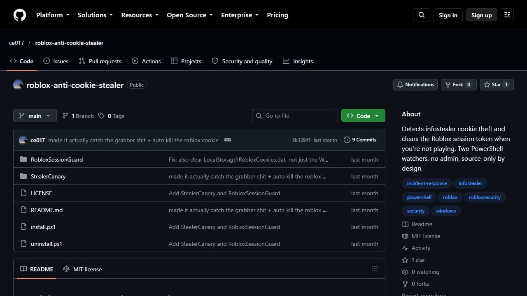This screenshot has height=296, width=527.
Task: Open the Insights tab
Action: [x=298, y=61]
